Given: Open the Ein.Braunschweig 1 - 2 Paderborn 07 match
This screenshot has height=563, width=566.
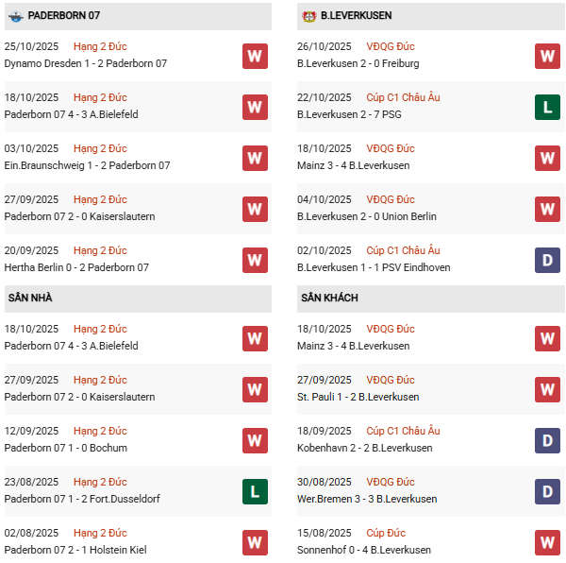Looking at the screenshot, I should click(x=87, y=165).
